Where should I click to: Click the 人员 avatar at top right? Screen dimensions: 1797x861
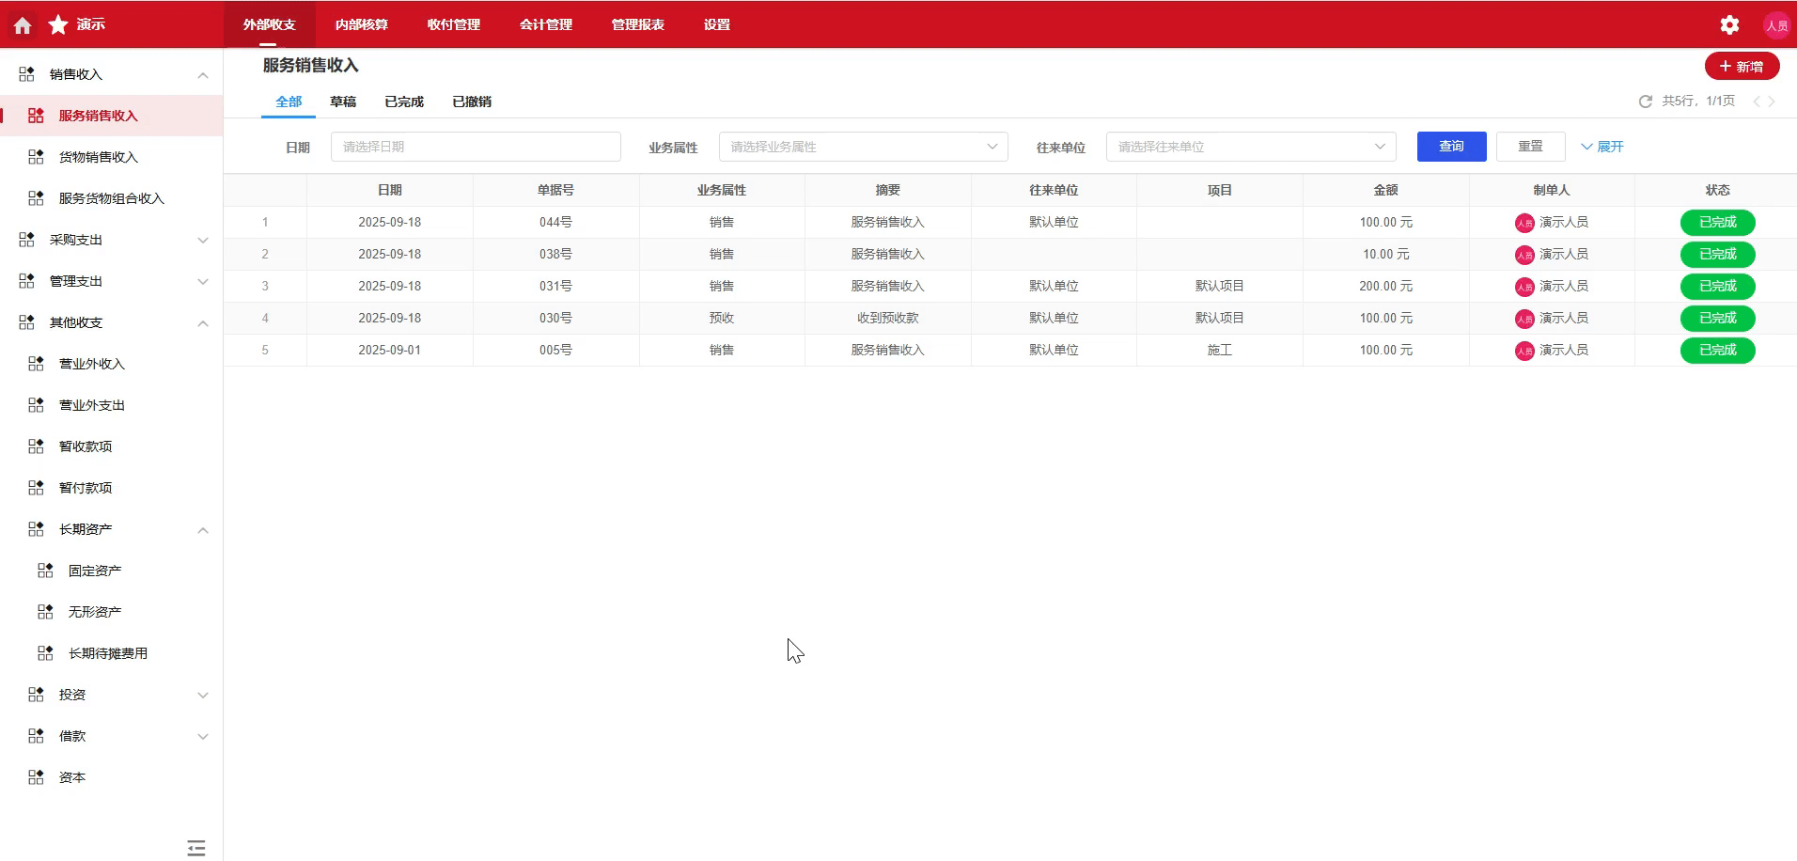click(x=1776, y=24)
